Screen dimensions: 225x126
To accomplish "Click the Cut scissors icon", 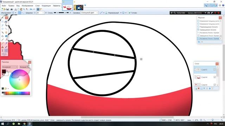I will point(15,9).
